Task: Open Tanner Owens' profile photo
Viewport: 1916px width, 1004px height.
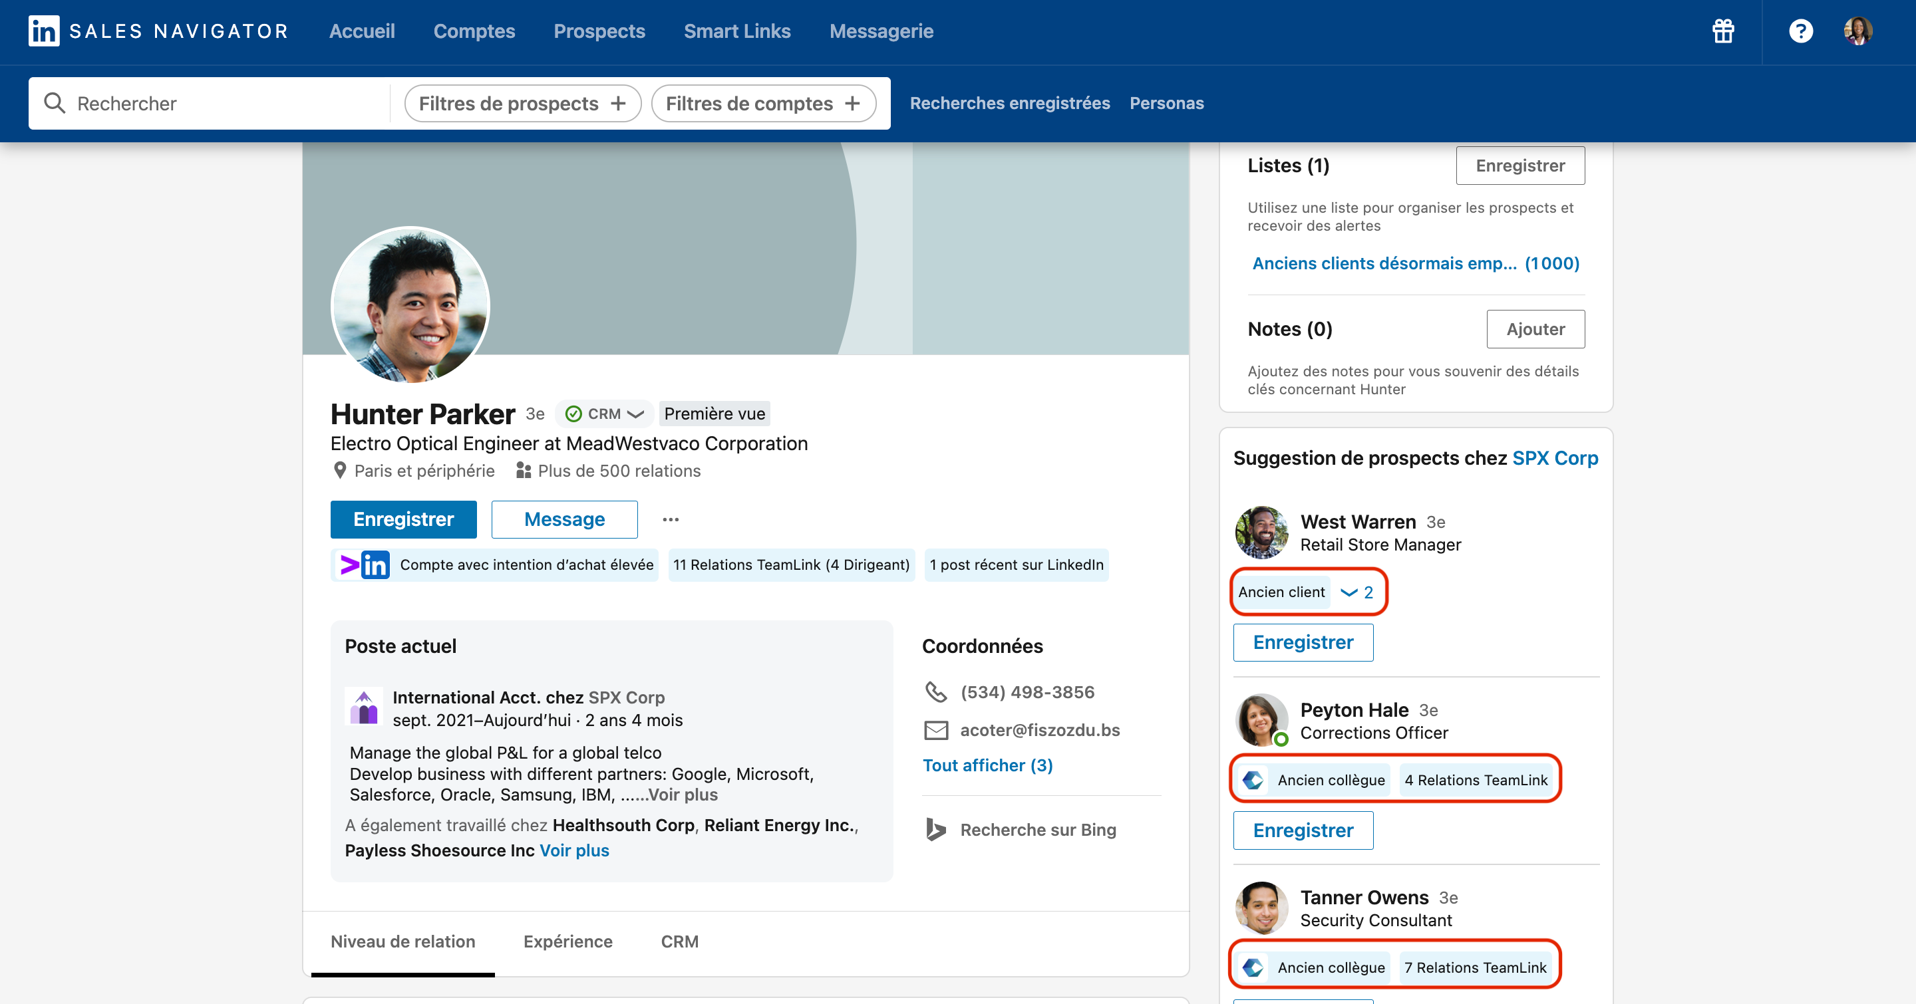Action: [x=1261, y=908]
